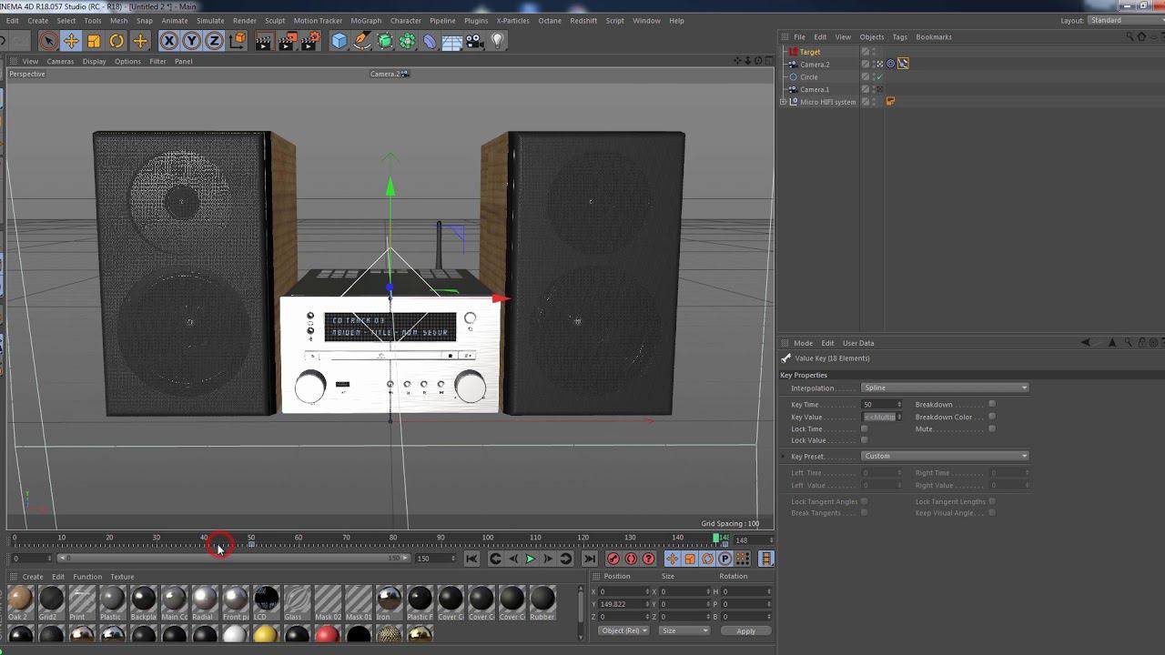The height and width of the screenshot is (655, 1165).
Task: Open the MoGraph menu
Action: tap(366, 20)
